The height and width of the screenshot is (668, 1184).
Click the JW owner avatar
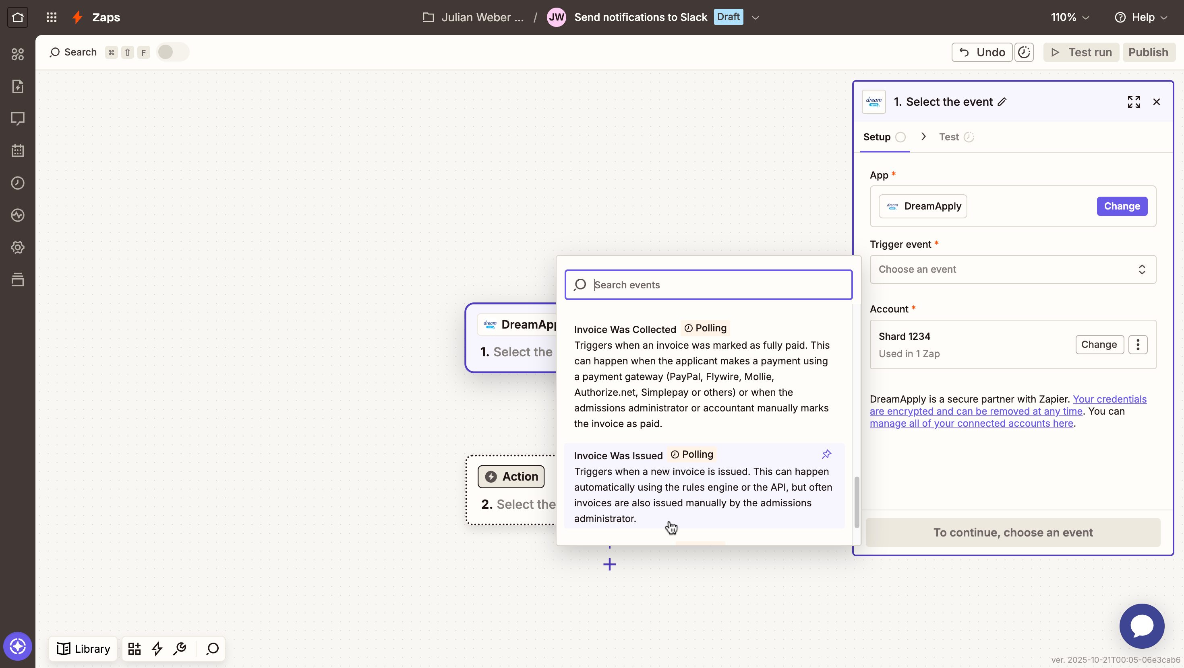pyautogui.click(x=556, y=17)
